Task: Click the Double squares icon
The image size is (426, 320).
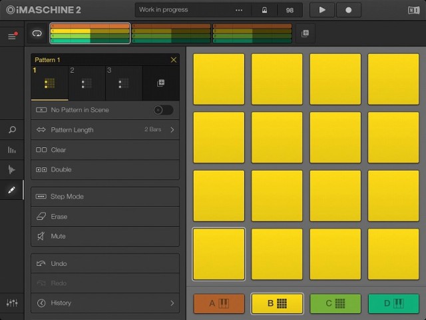Action: [41, 169]
